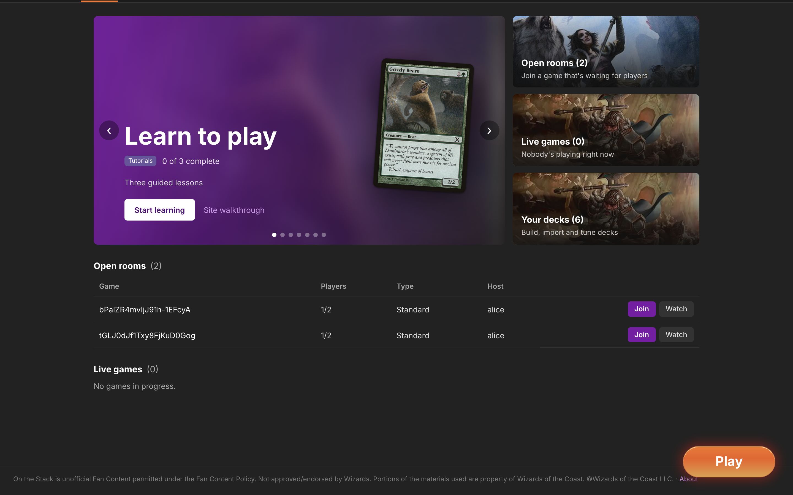This screenshot has height=495, width=793.
Task: Click game name tGLJ0dJf1Txy8FjKuD0Gog
Action: point(147,335)
